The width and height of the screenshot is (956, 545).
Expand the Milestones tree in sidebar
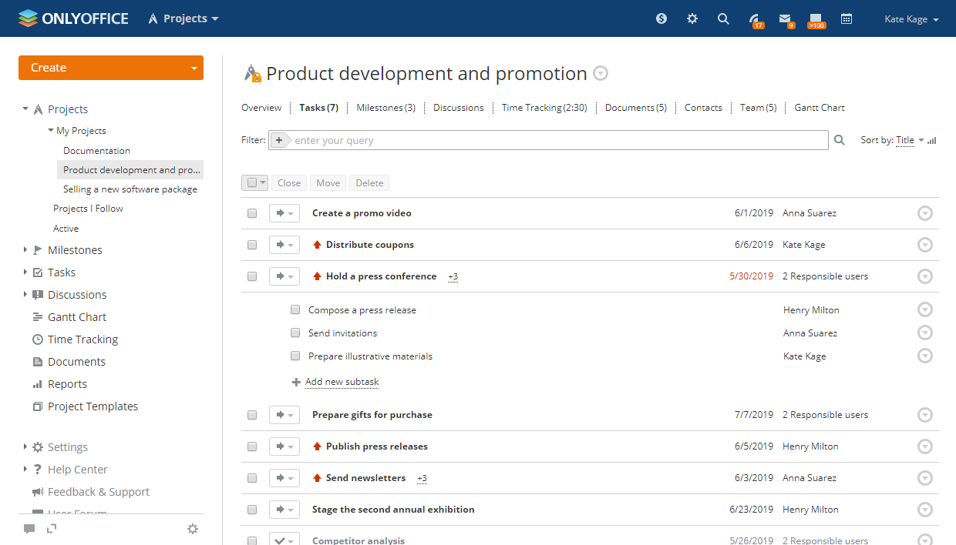point(25,250)
